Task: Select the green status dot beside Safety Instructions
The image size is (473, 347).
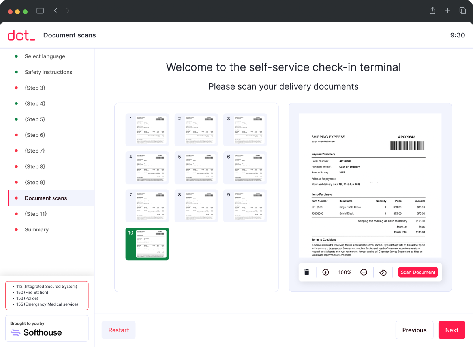Action: (16, 72)
